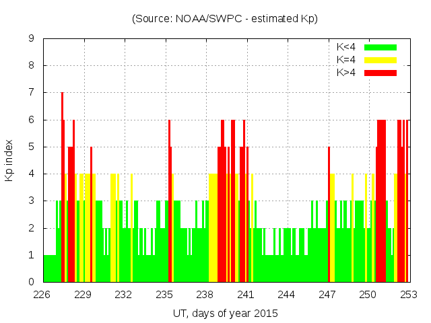
Task: Select x-axis tick label 232
Action: (123, 295)
